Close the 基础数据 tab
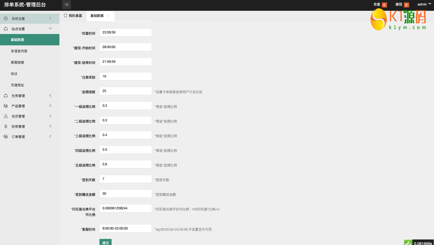 click(x=108, y=16)
